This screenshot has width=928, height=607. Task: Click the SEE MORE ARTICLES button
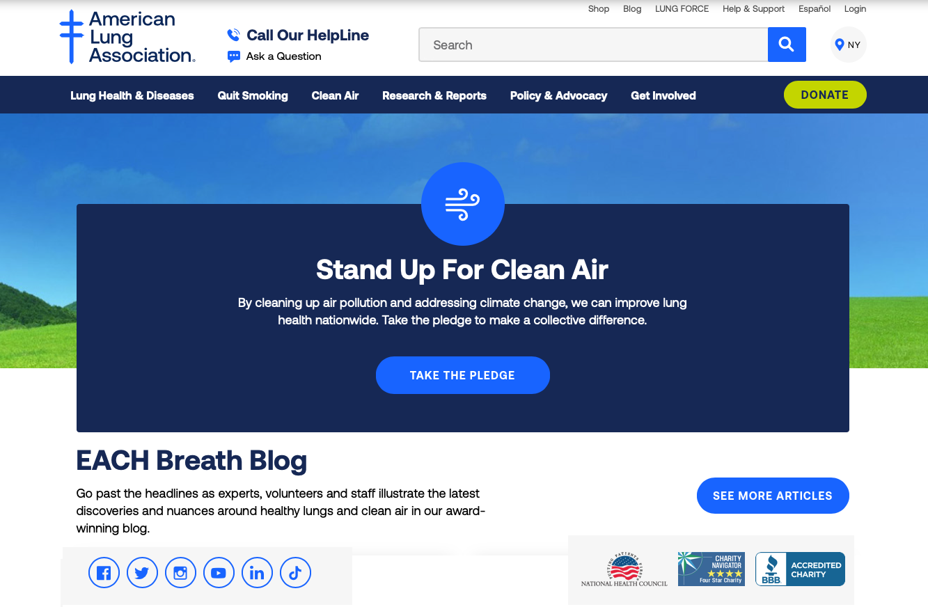pyautogui.click(x=773, y=496)
